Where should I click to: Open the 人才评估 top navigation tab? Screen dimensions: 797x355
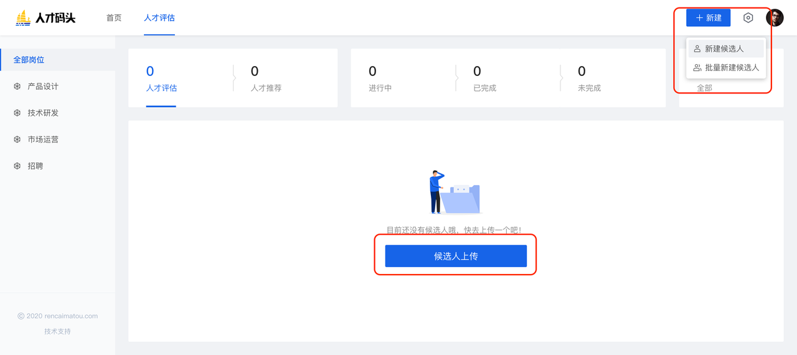tap(159, 18)
